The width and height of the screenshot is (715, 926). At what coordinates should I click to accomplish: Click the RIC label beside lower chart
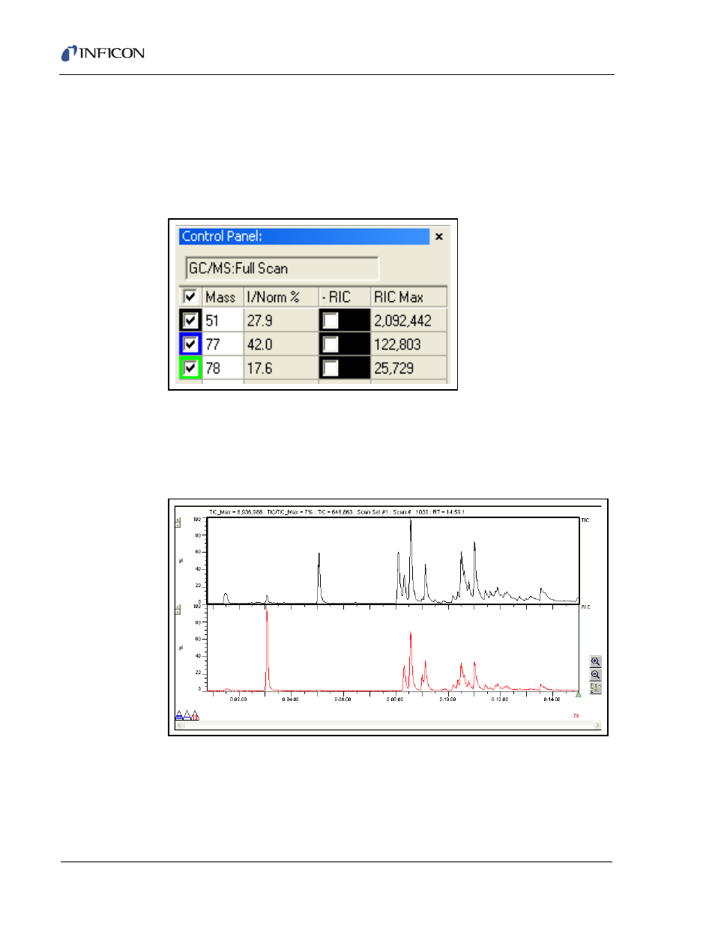[x=585, y=607]
